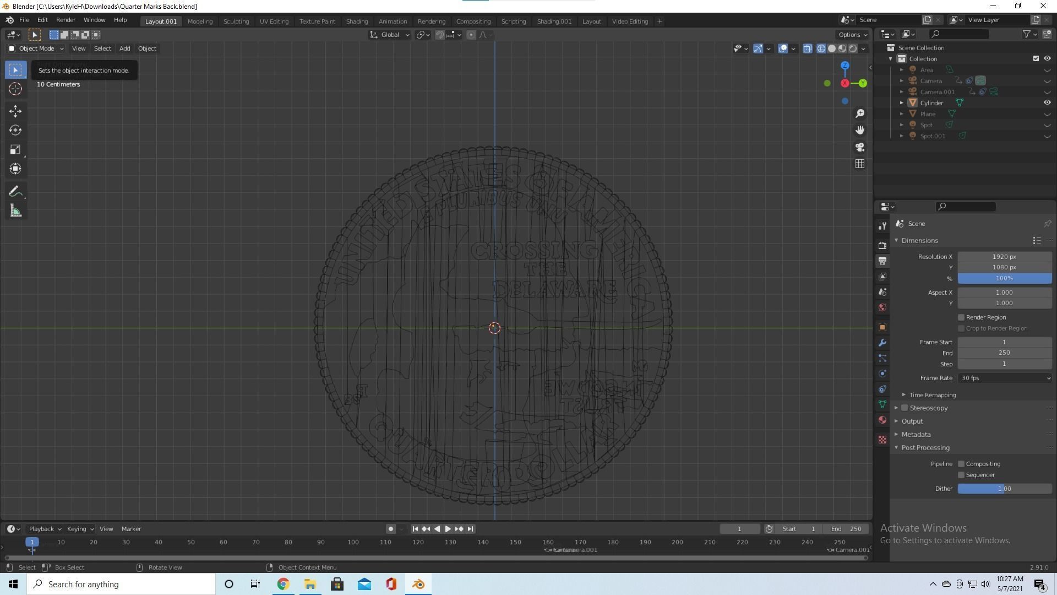1057x595 pixels.
Task: Enable the Sequencer pipeline checkbox
Action: coord(961,475)
